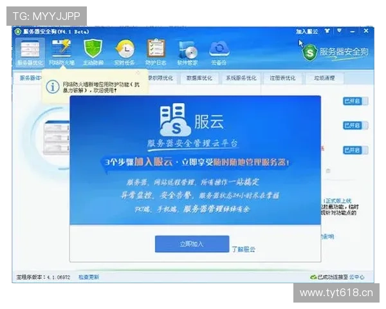Click the info icon in tip bubble
Viewport: 386px width, 309px height.
tap(53, 87)
